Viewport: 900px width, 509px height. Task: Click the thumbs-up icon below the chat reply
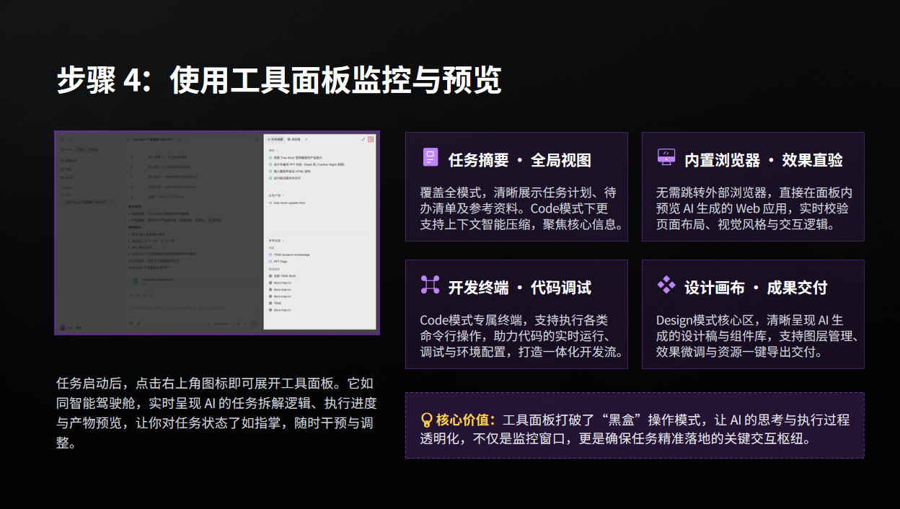(131, 295)
